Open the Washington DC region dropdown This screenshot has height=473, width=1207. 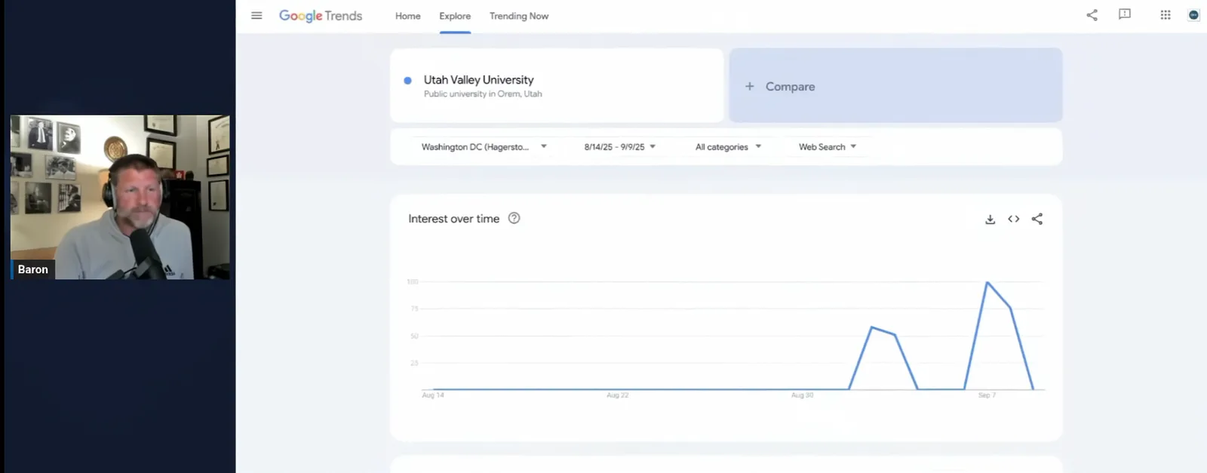click(484, 147)
